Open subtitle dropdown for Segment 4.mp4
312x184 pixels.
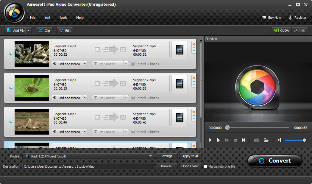(x=126, y=132)
